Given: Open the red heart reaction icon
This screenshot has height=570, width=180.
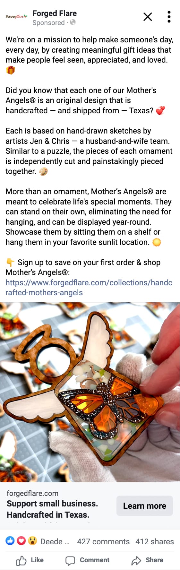Looking at the screenshot, I should tap(21, 541).
